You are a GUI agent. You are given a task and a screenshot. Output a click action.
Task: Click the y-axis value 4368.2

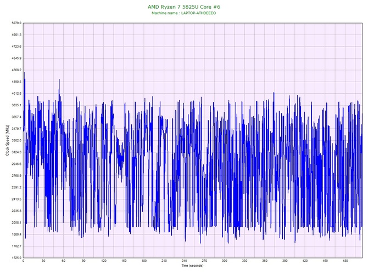(16, 70)
